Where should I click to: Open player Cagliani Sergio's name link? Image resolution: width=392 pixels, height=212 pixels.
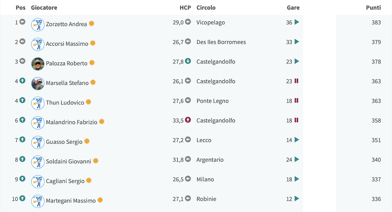(x=65, y=181)
